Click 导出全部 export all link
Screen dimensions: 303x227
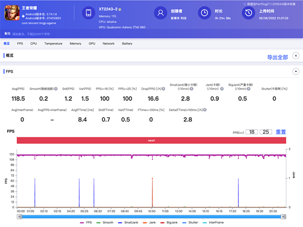(277, 57)
